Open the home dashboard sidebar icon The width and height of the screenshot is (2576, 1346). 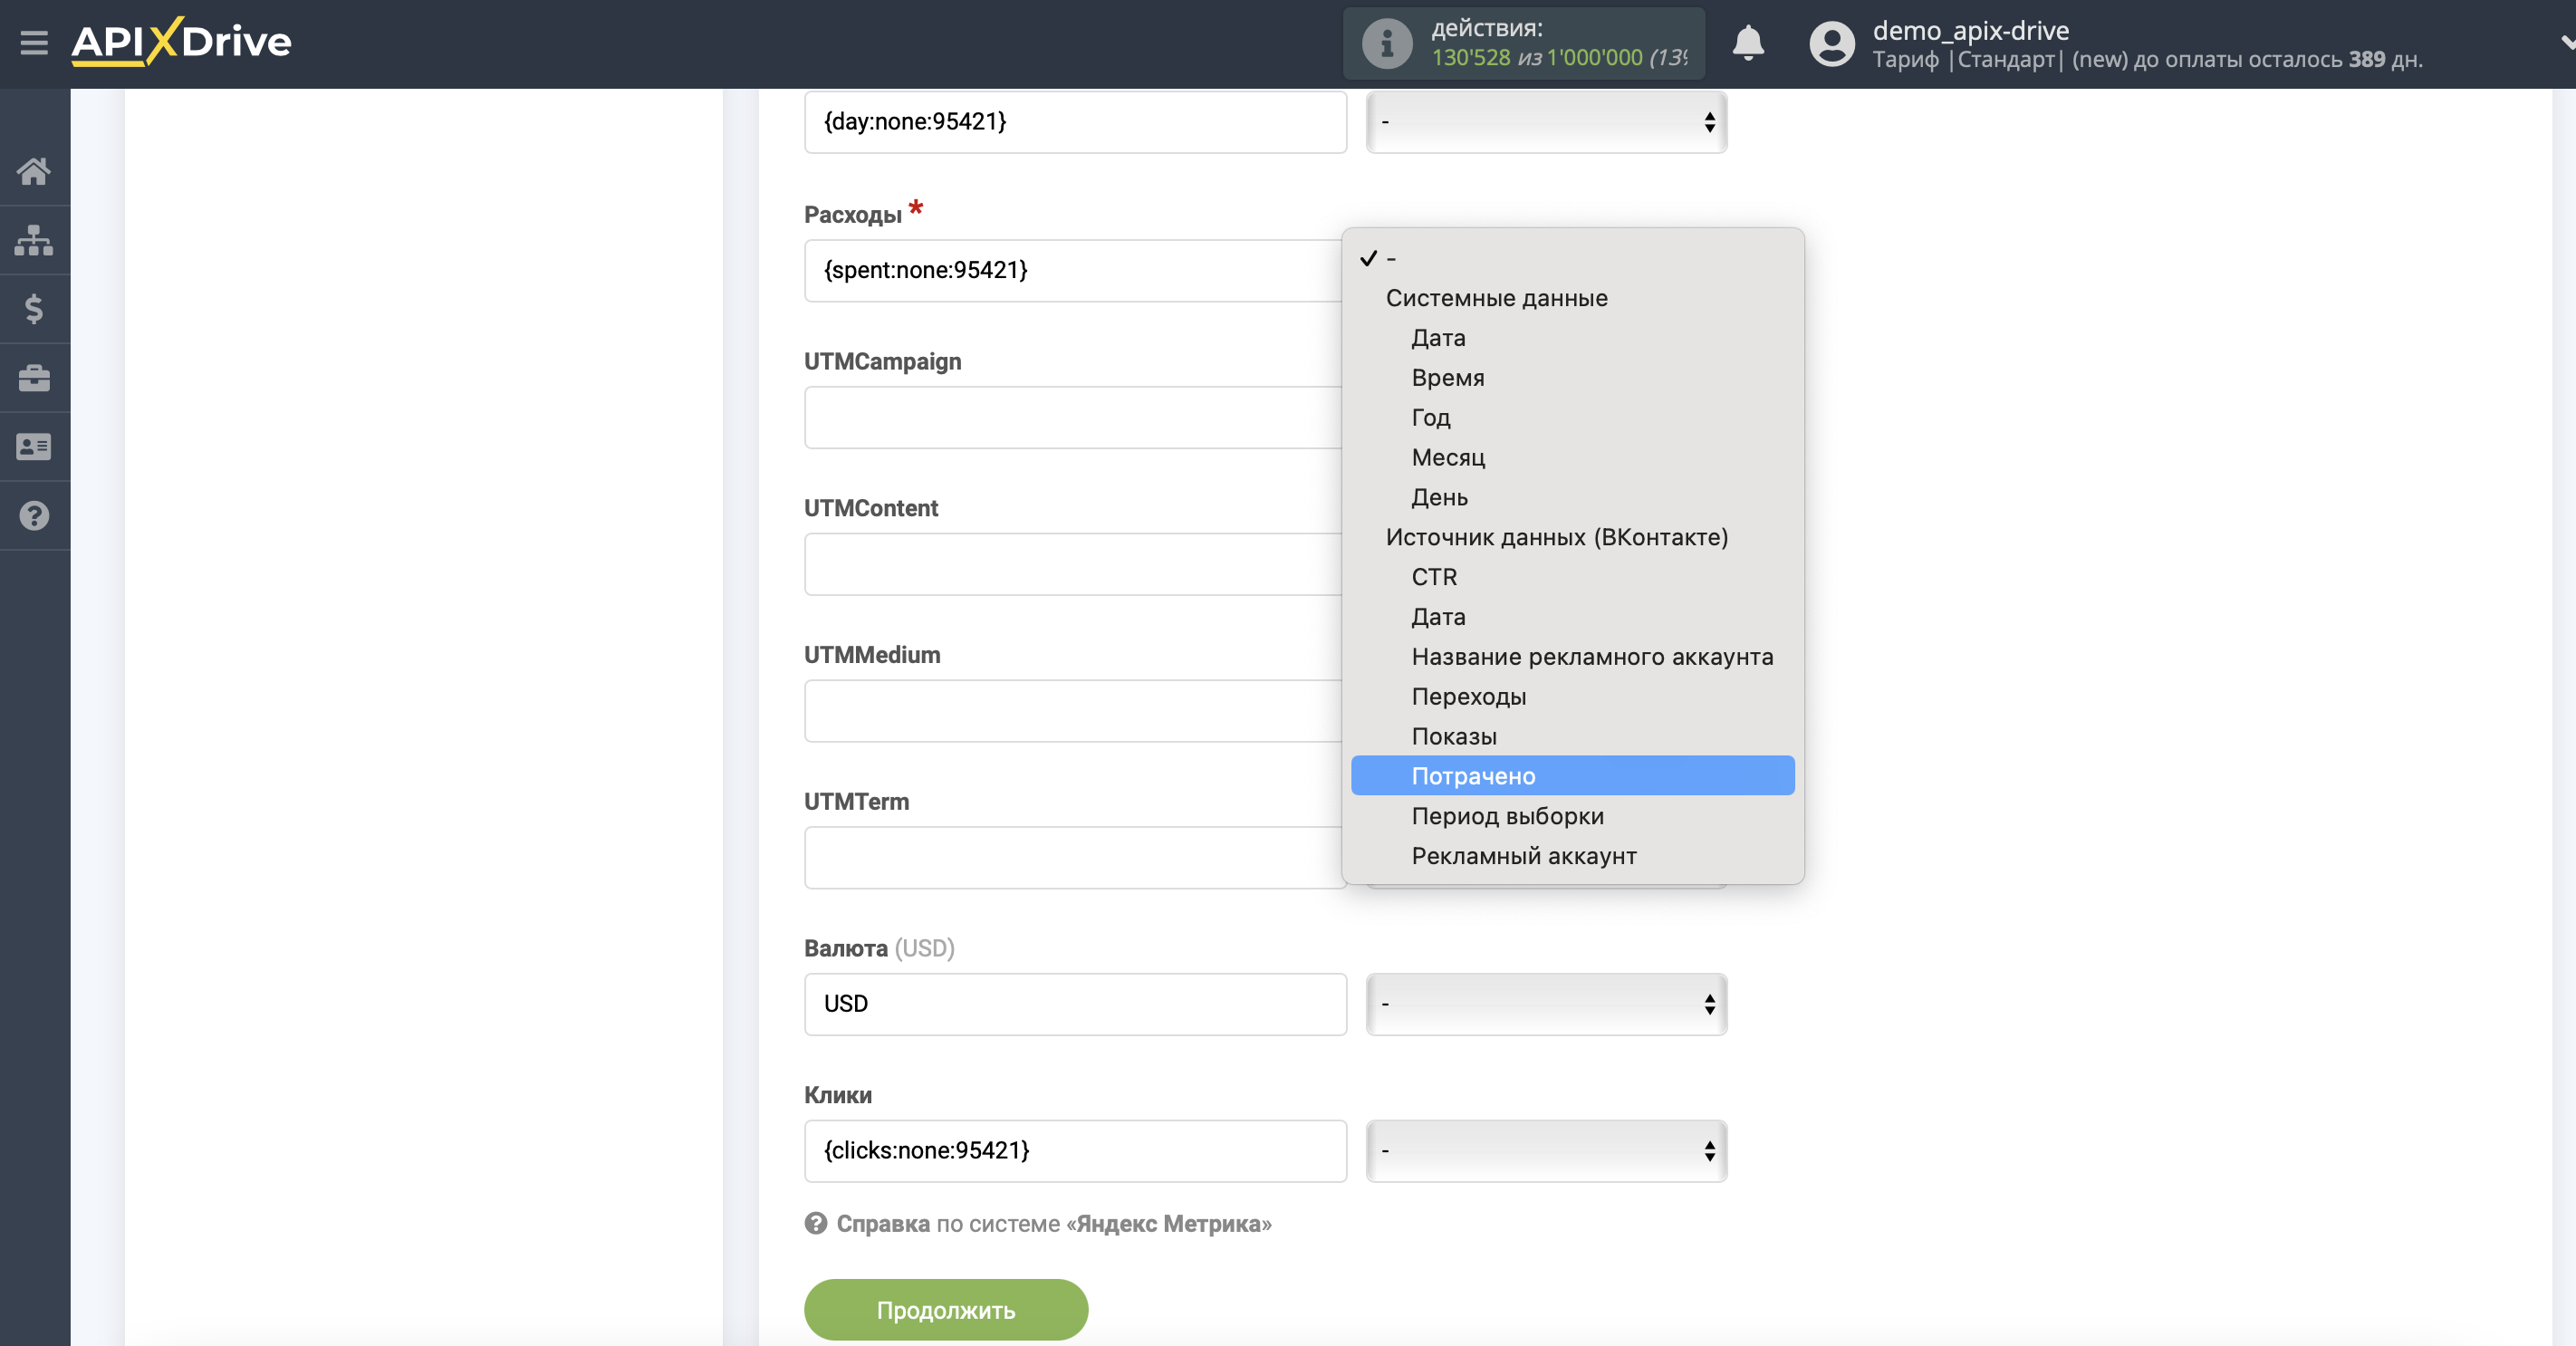click(x=34, y=171)
